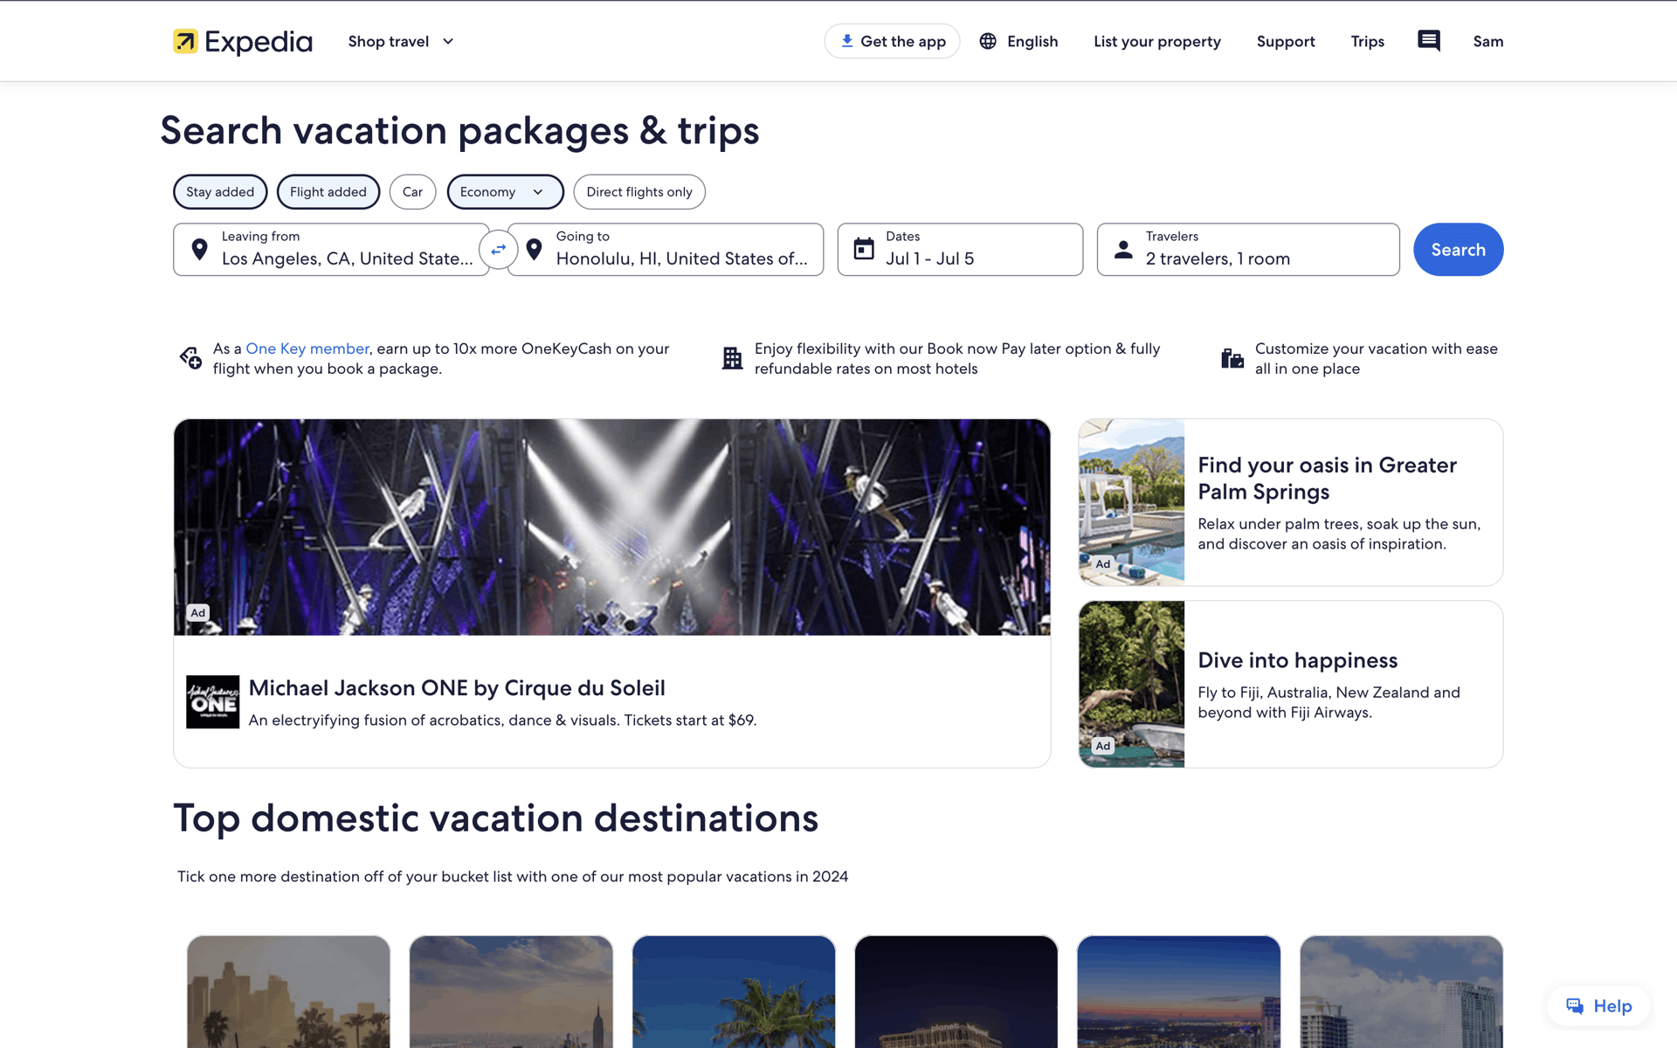
Task: Open List your property page
Action: (1157, 41)
